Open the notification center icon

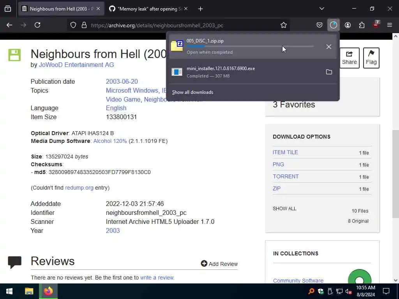[386, 291]
